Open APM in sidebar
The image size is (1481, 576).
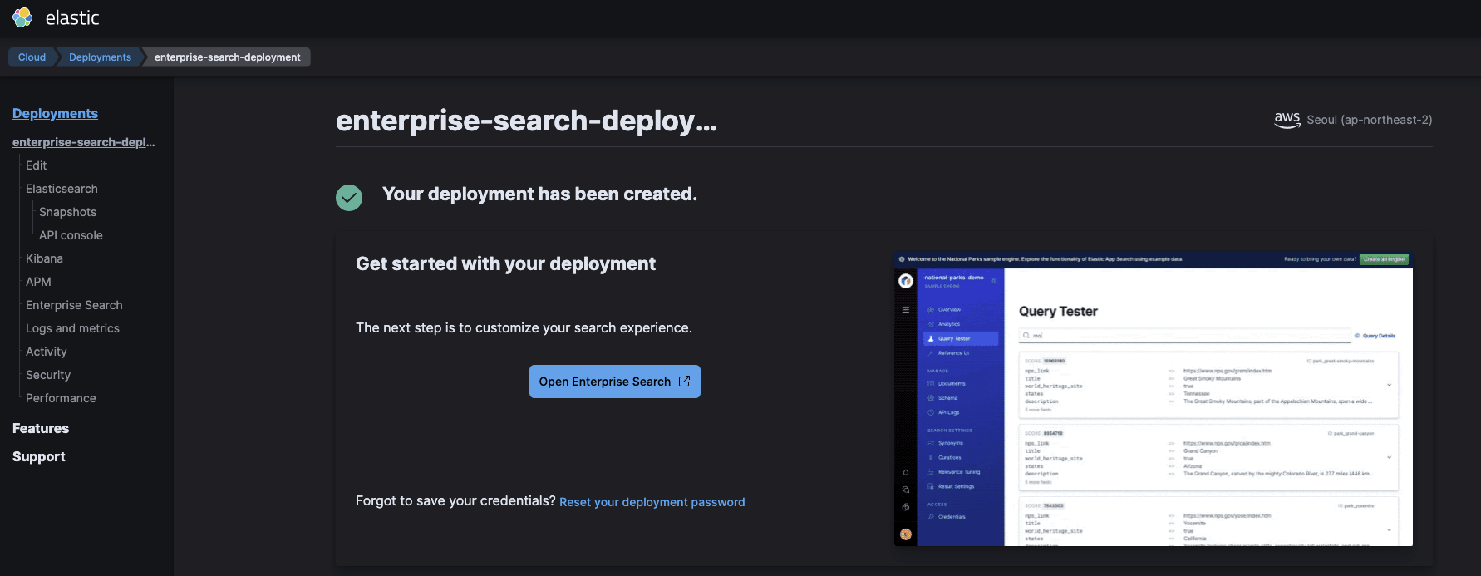[x=38, y=282]
